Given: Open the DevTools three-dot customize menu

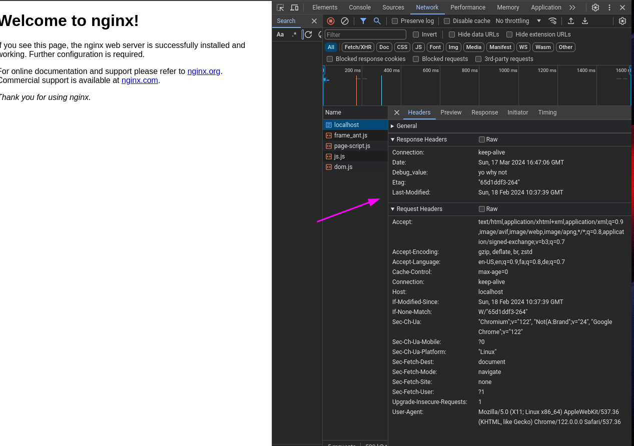Looking at the screenshot, I should pos(609,7).
